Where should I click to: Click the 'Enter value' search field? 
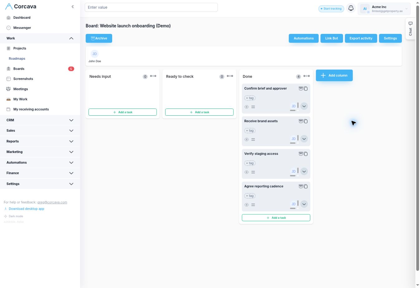(x=151, y=7)
